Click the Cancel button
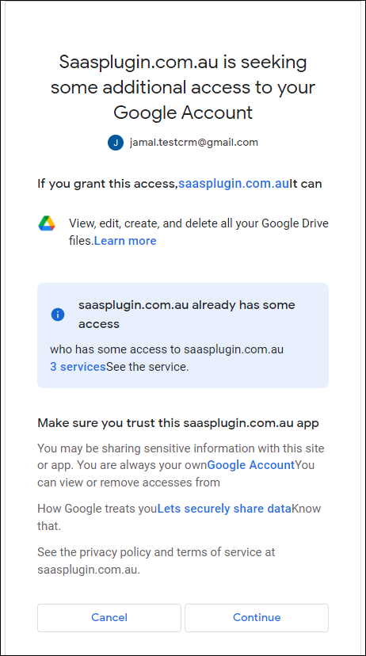 [x=109, y=617]
